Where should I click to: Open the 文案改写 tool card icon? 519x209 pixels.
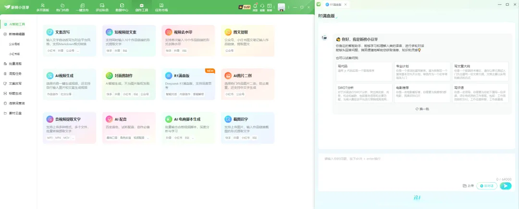pyautogui.click(x=50, y=32)
